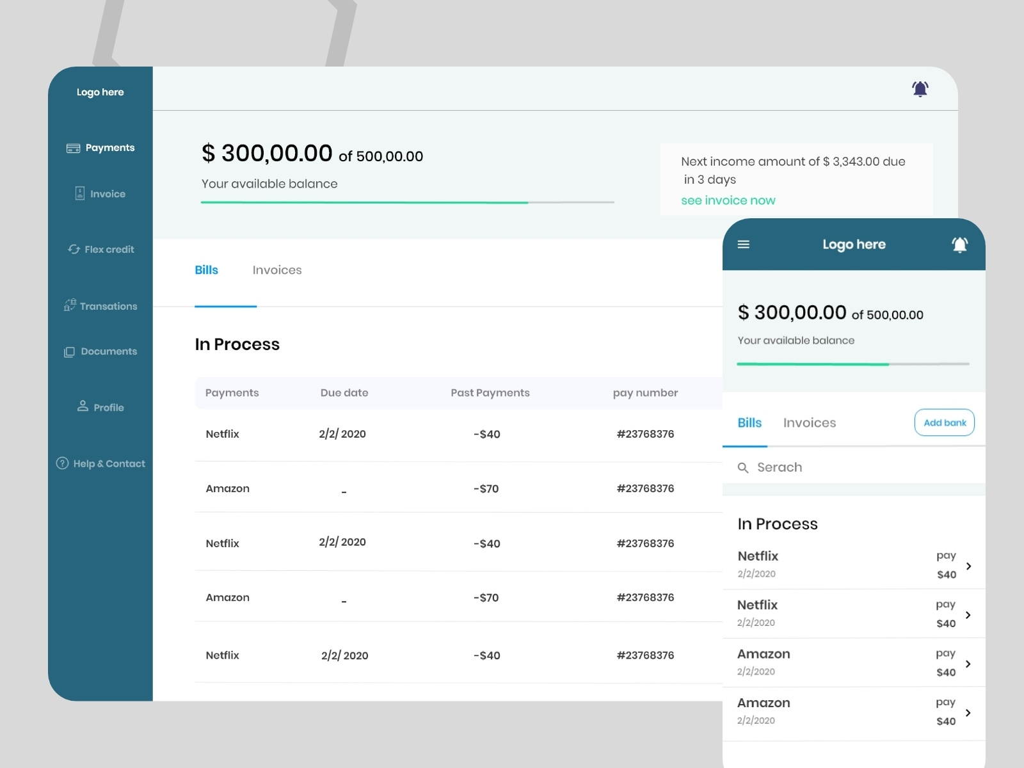1024x768 pixels.
Task: Expand the second Netflix bill chevron
Action: [968, 615]
